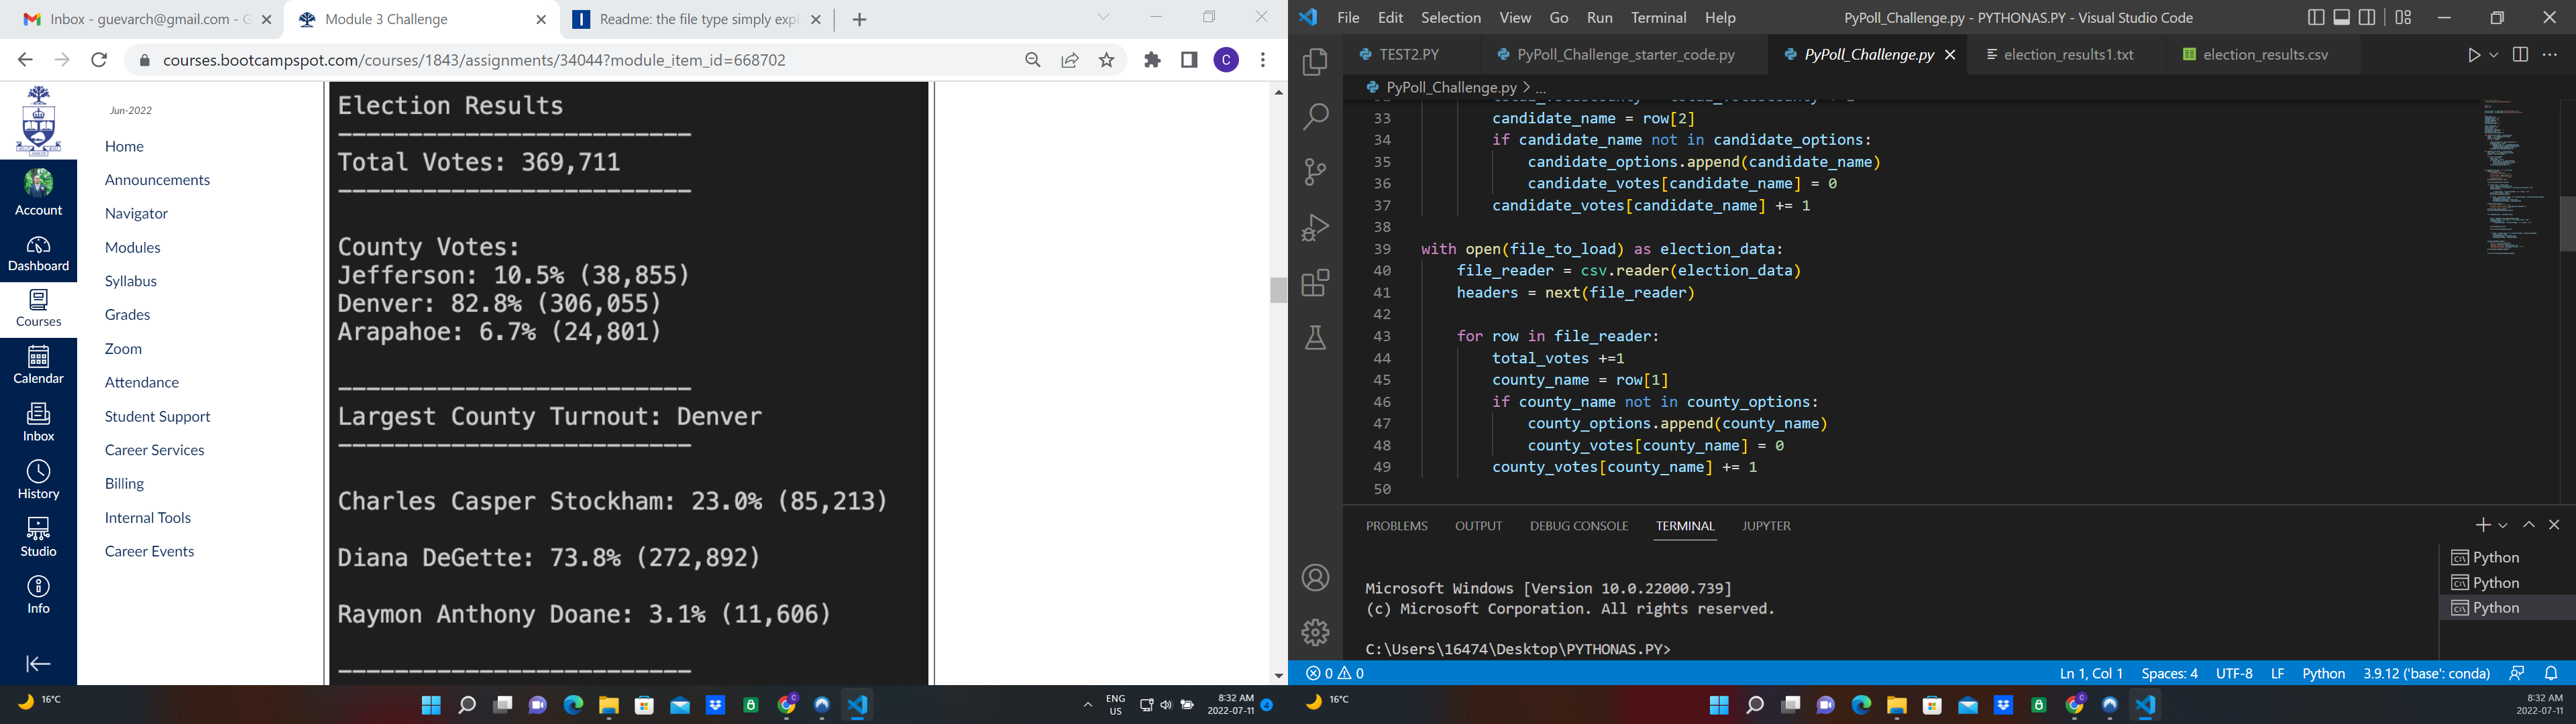Open the Terminal menu in VS Code
Screen dimensions: 2576x724
[x=1659, y=17]
